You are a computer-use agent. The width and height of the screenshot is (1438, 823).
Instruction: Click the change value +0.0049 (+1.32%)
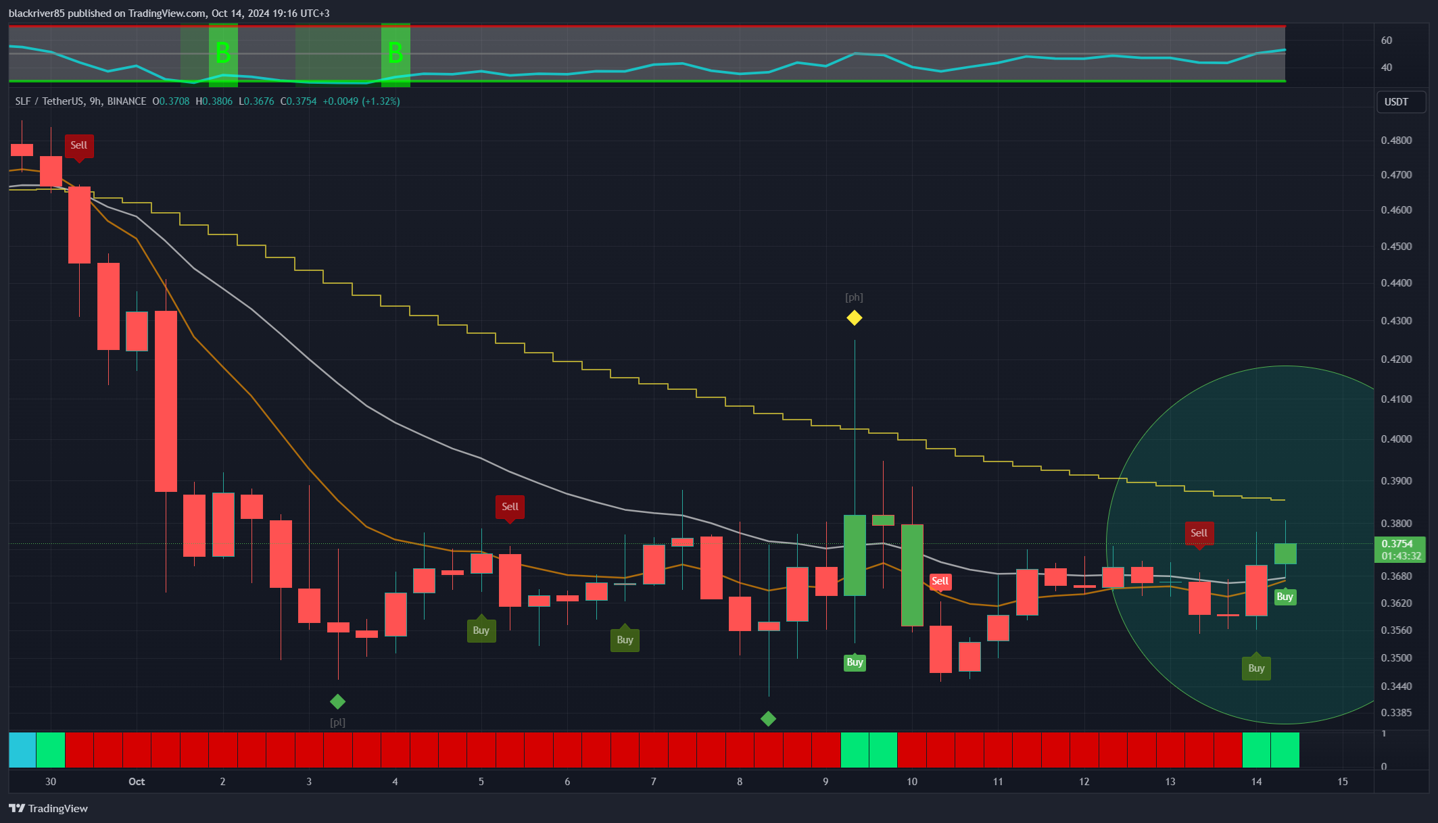(x=361, y=101)
